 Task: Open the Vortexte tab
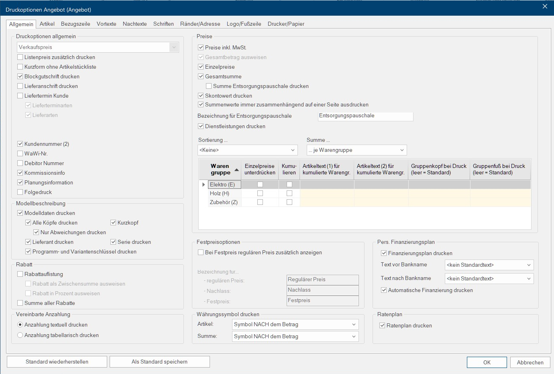pyautogui.click(x=106, y=24)
